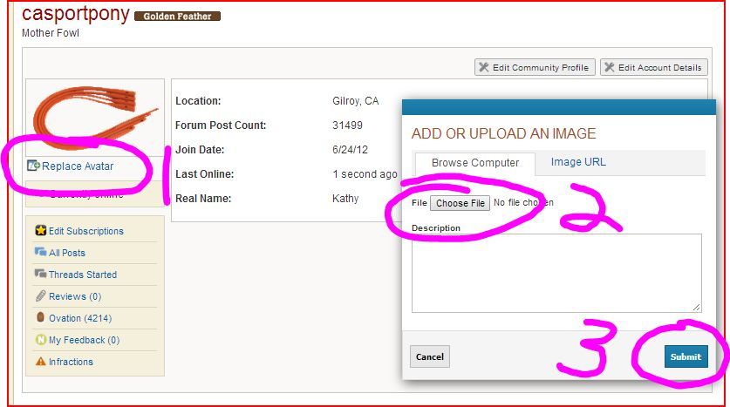Click the pencil icon next to Reviews
Image resolution: width=730 pixels, height=407 pixels.
click(x=40, y=296)
